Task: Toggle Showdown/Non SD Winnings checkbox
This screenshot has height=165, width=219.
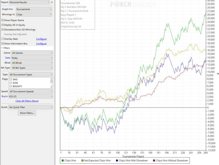Action: (x=3, y=30)
